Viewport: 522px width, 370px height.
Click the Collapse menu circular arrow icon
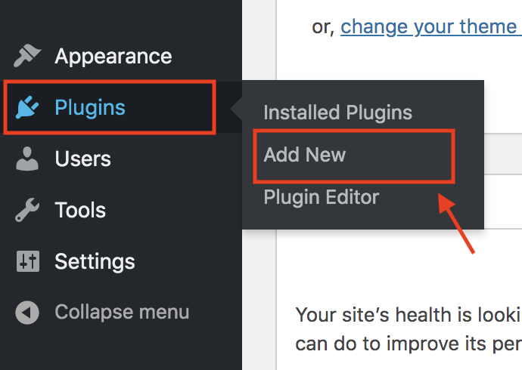(x=27, y=313)
